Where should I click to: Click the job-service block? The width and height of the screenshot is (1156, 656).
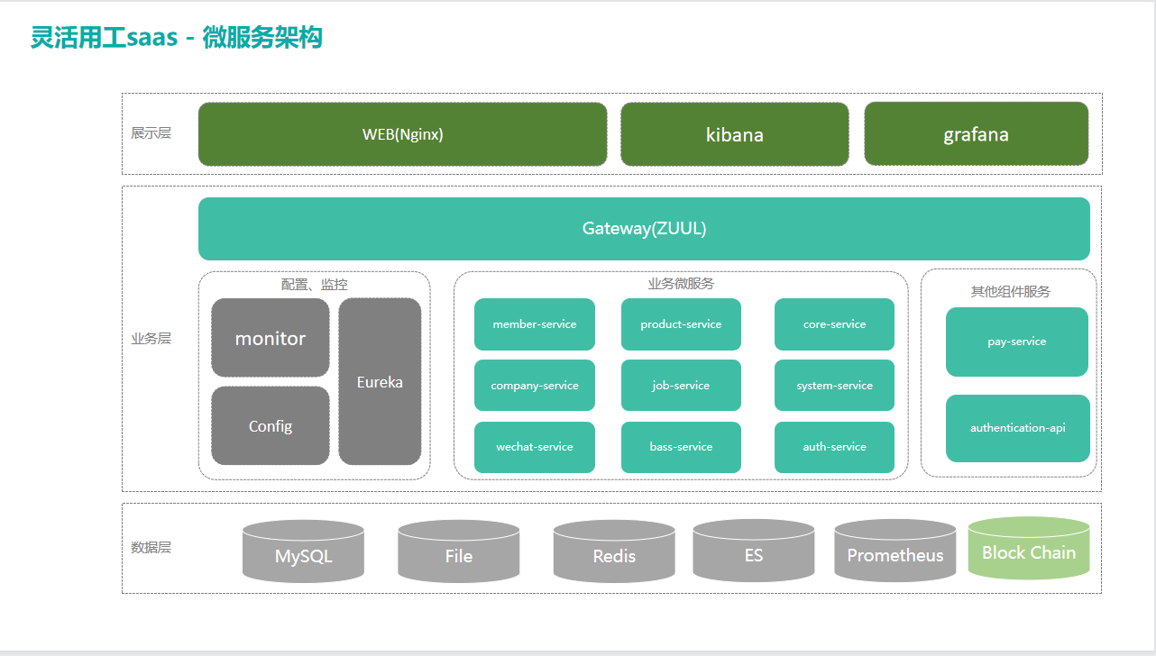(x=681, y=386)
